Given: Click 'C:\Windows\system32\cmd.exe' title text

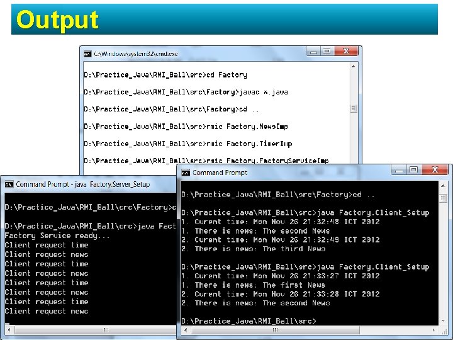Looking at the screenshot, I should pos(136,54).
